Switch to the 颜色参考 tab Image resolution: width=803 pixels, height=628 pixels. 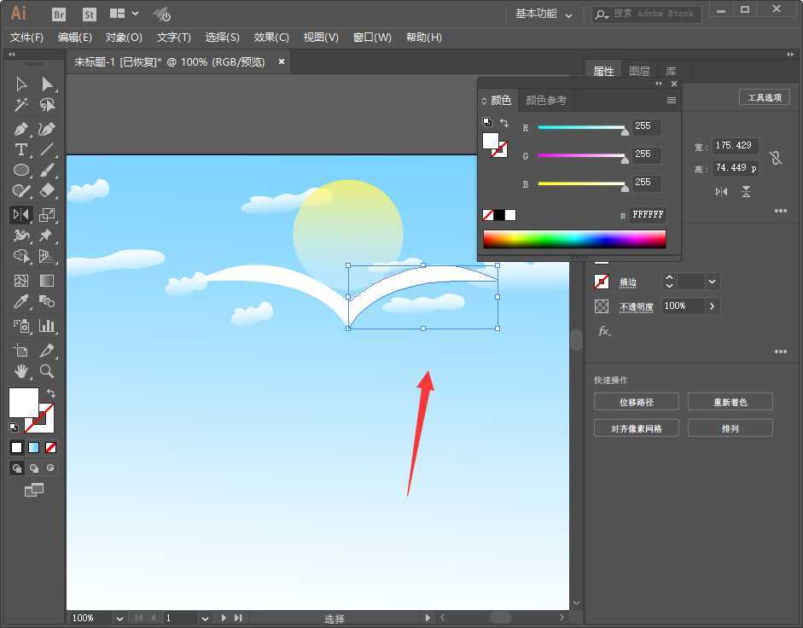pos(546,100)
